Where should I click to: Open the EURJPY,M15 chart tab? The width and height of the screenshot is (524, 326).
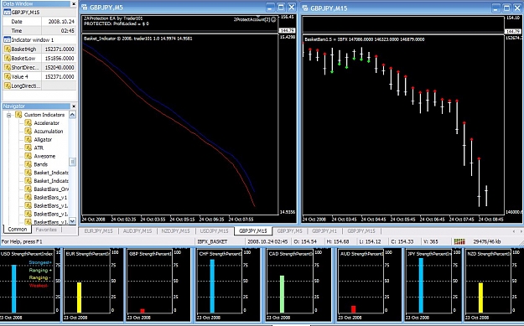(x=99, y=230)
